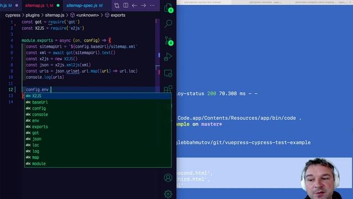This screenshot has width=353, height=199.
Task: Open the Accounts icon
Action: pos(168,178)
